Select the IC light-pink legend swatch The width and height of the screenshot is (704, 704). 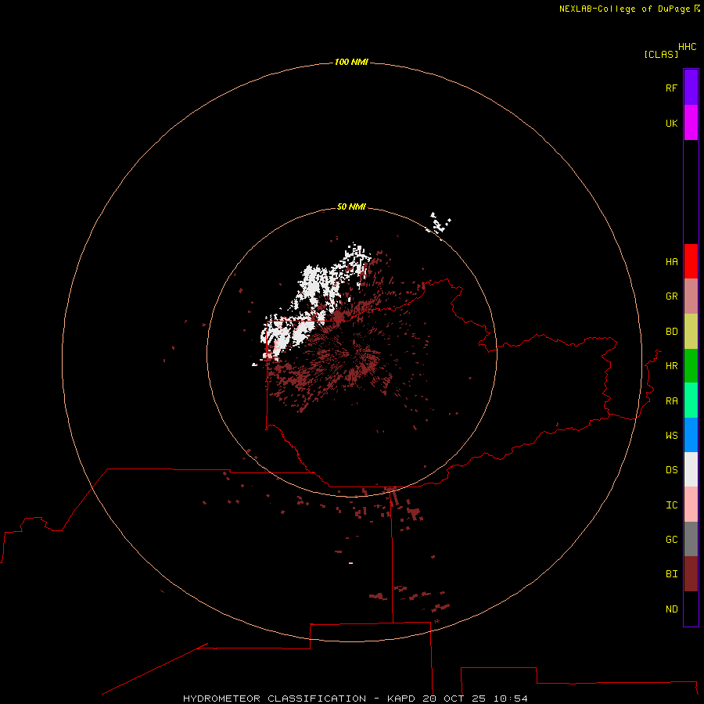(691, 505)
